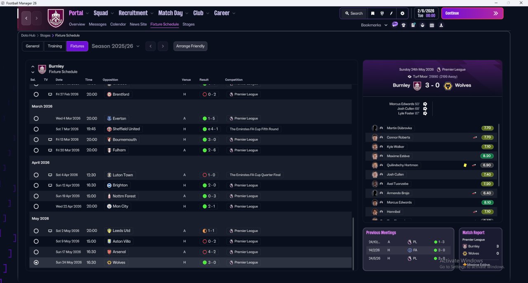The height and width of the screenshot is (283, 528).
Task: Click the yellow card icon on the Hartman row
Action: pyautogui.click(x=465, y=165)
